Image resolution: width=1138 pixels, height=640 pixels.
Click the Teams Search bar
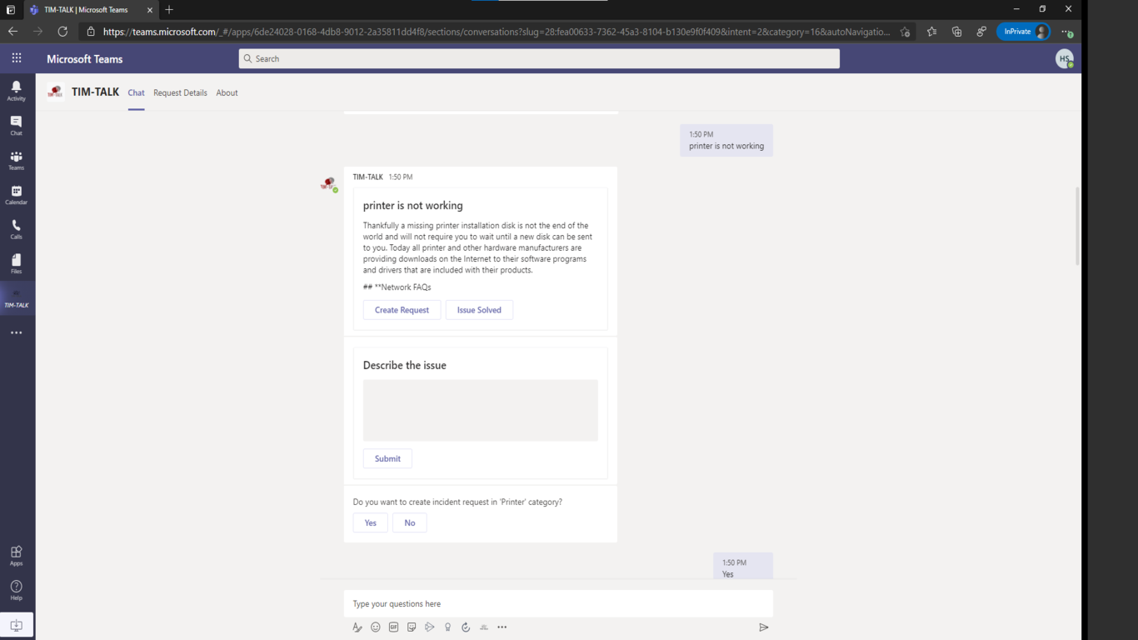coord(539,58)
